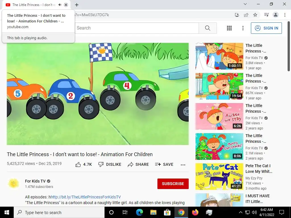Viewport: 291px width, 218px height.
Task: Click the 5,425,372 views text
Action: (21, 163)
